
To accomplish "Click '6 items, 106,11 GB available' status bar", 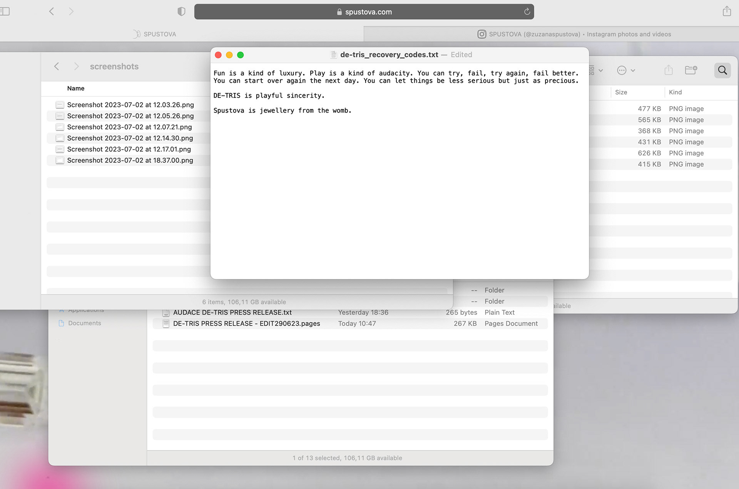I will click(244, 302).
